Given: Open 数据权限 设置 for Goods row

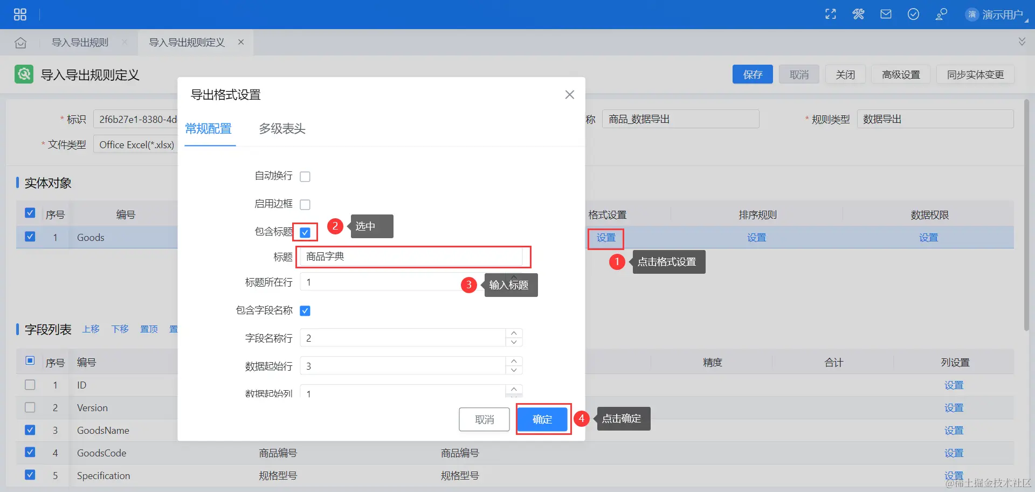Looking at the screenshot, I should (x=928, y=238).
